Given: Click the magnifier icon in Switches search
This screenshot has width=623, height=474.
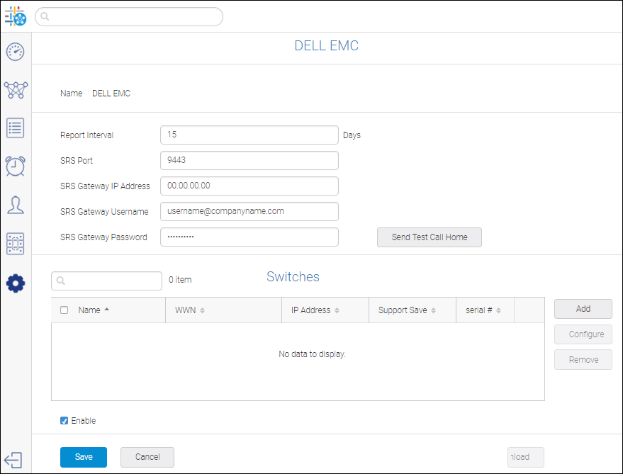Looking at the screenshot, I should coord(61,281).
